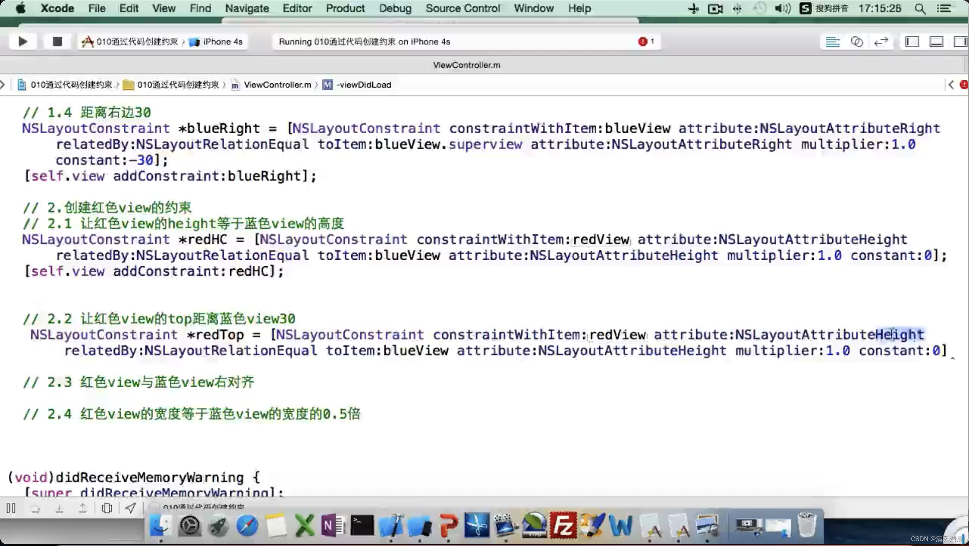The image size is (969, 546).
Task: Click the comment // 2.3 红色view与蓝色view右对齐
Action: pos(138,382)
